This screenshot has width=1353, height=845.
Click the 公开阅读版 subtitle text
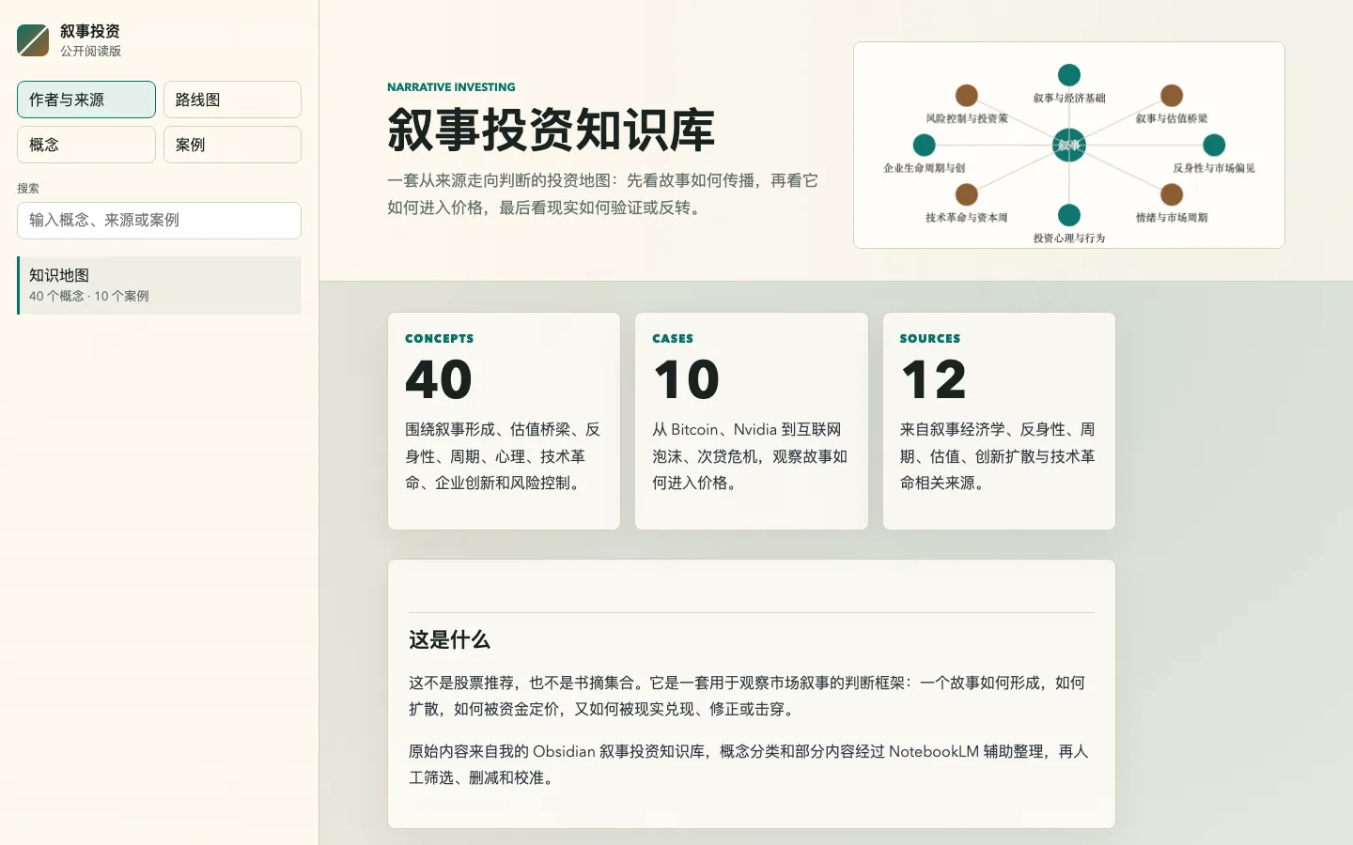(91, 52)
